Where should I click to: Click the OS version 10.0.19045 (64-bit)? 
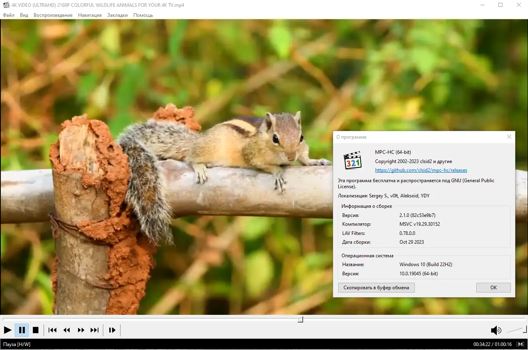pyautogui.click(x=419, y=274)
